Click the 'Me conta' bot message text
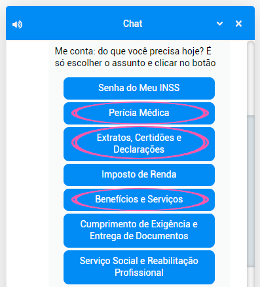Viewport: 260px width, 287px height. tap(136, 57)
